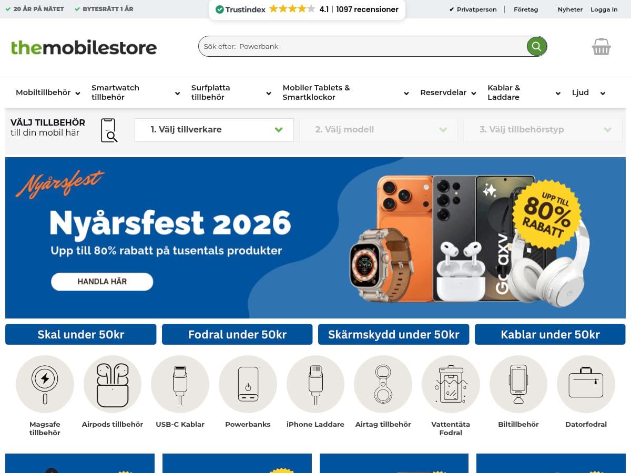Click Skärmskydd under 50kr button
The image size is (631, 473).
(393, 334)
